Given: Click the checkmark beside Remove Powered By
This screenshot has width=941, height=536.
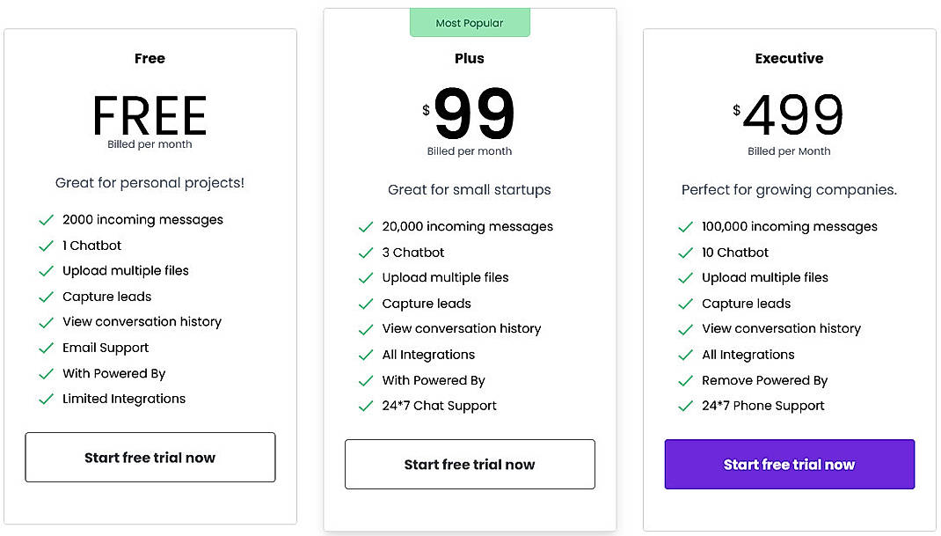Looking at the screenshot, I should pos(686,380).
